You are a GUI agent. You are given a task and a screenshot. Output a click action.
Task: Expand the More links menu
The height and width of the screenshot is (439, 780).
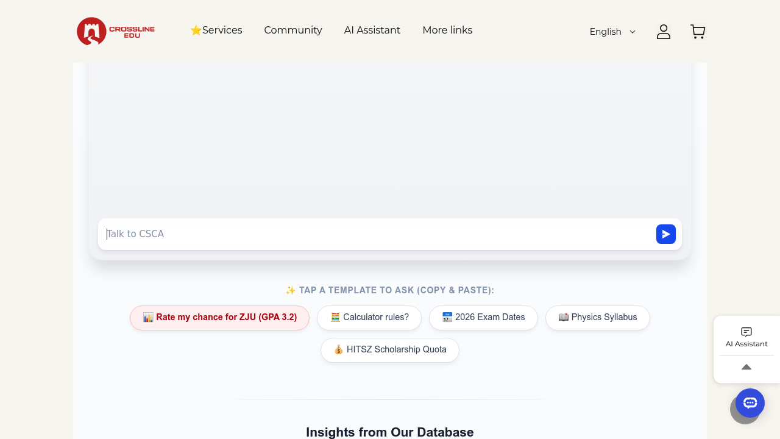(447, 30)
